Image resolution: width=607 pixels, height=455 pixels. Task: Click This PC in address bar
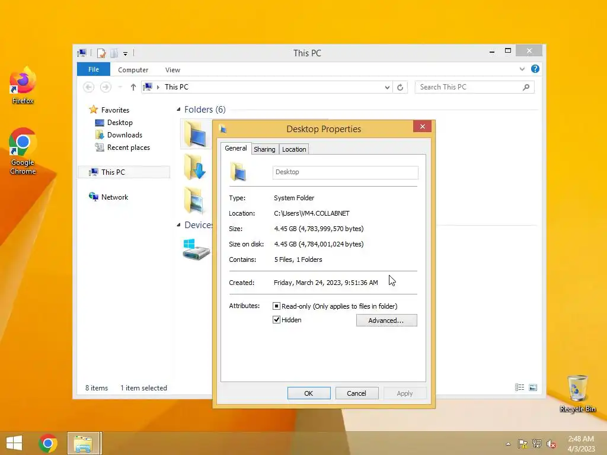pyautogui.click(x=177, y=87)
